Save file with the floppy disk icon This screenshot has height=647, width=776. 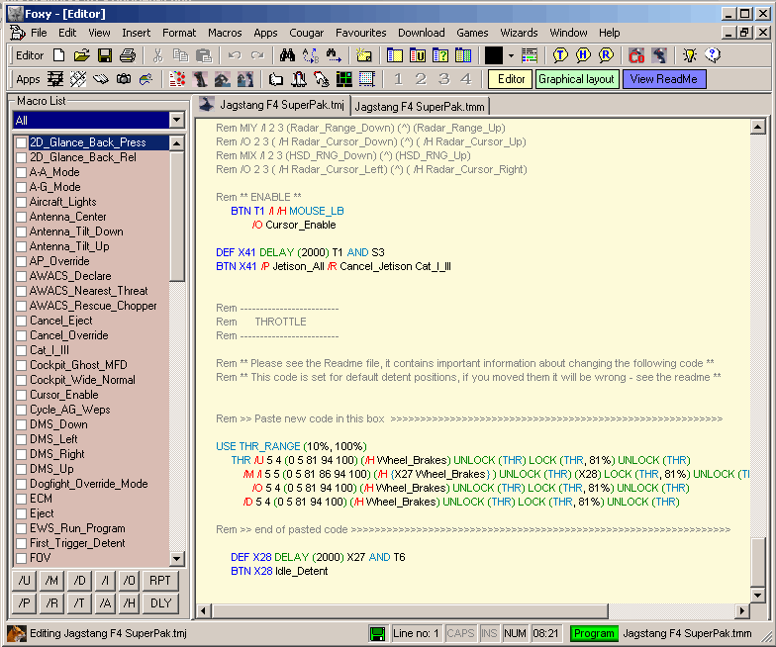tap(104, 55)
